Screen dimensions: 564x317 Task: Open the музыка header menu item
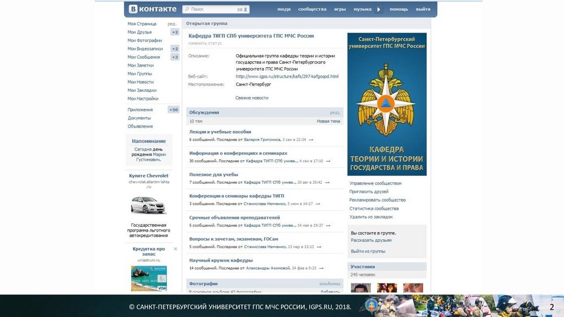click(362, 9)
